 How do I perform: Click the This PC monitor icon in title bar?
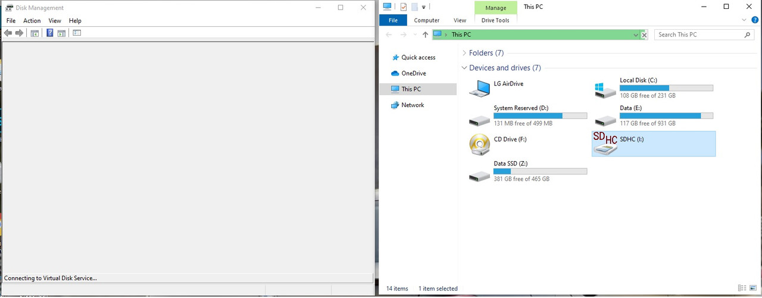click(388, 7)
